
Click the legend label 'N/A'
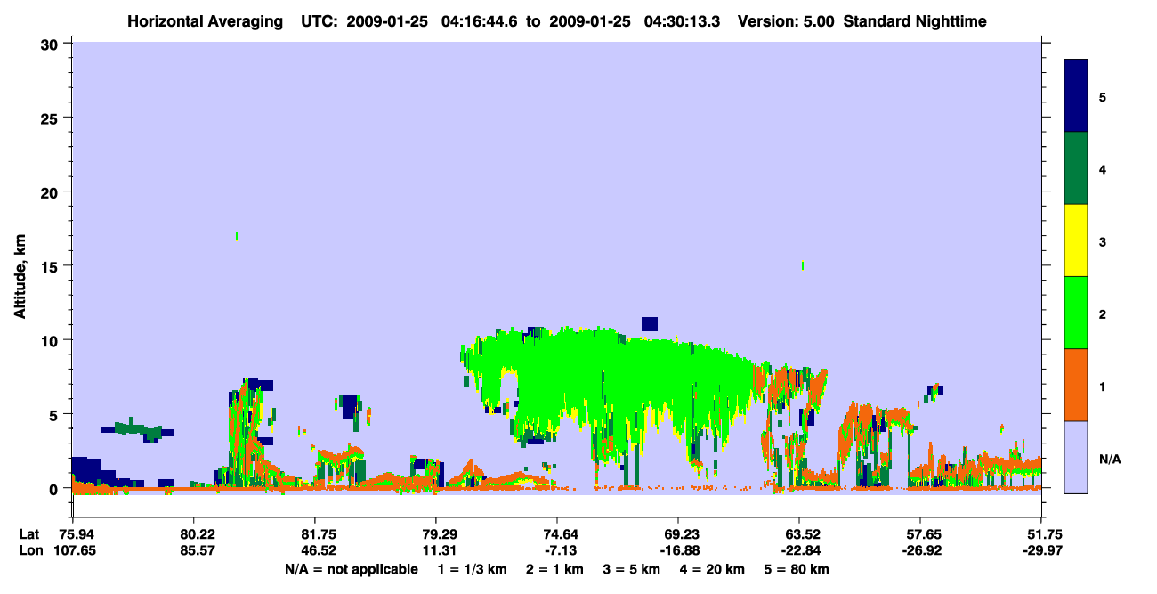click(x=1110, y=460)
